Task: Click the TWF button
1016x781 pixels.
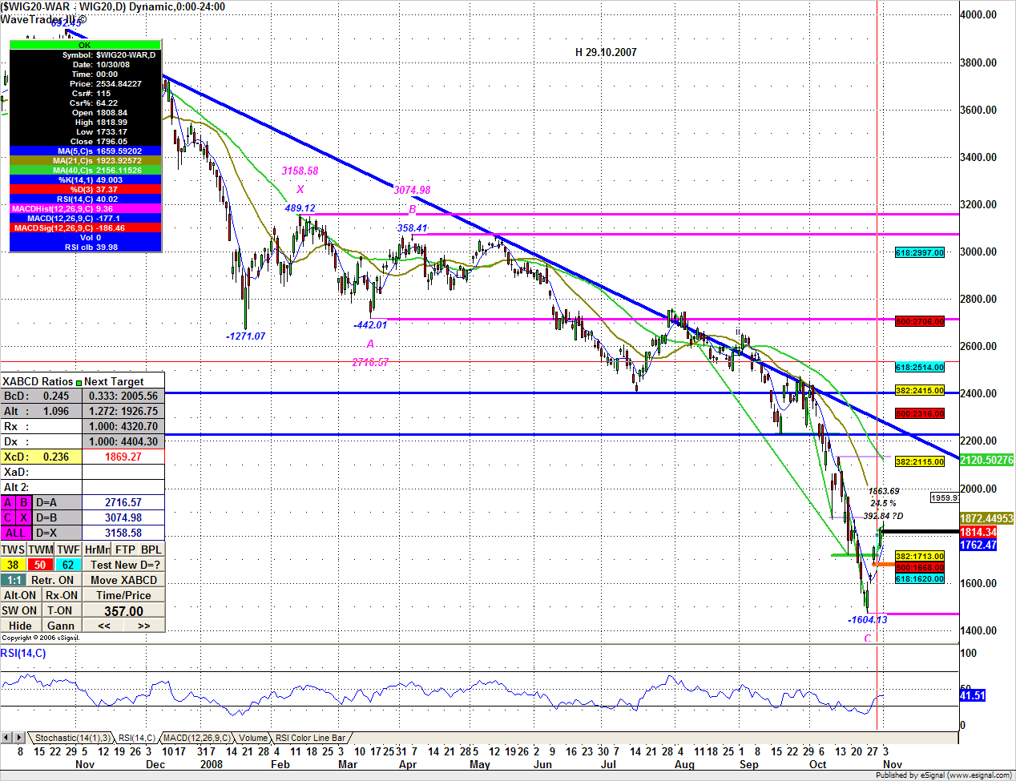Action: [68, 550]
